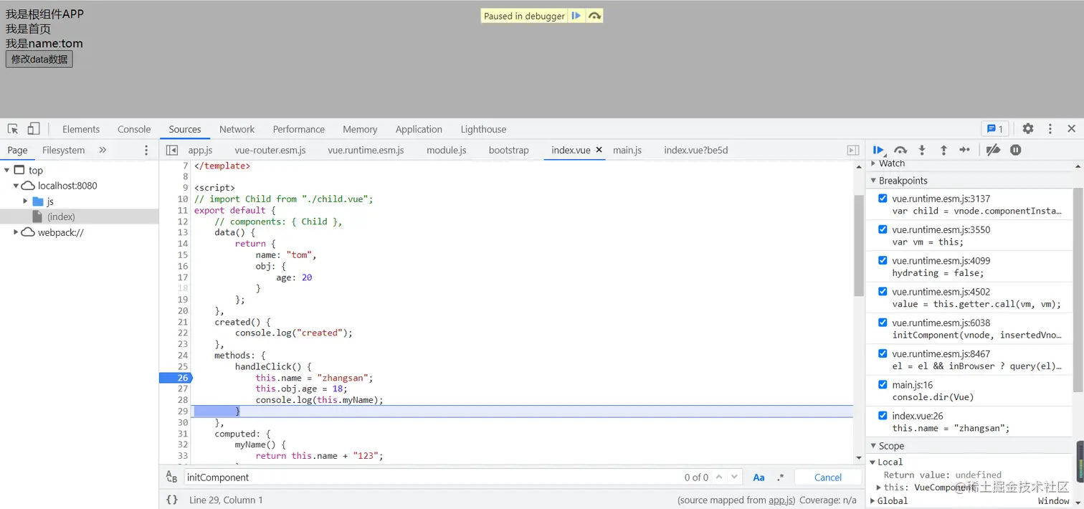1084x509 pixels.
Task: Uncheck breakpoint vue.runtime.esm.js:3137
Action: (883, 199)
